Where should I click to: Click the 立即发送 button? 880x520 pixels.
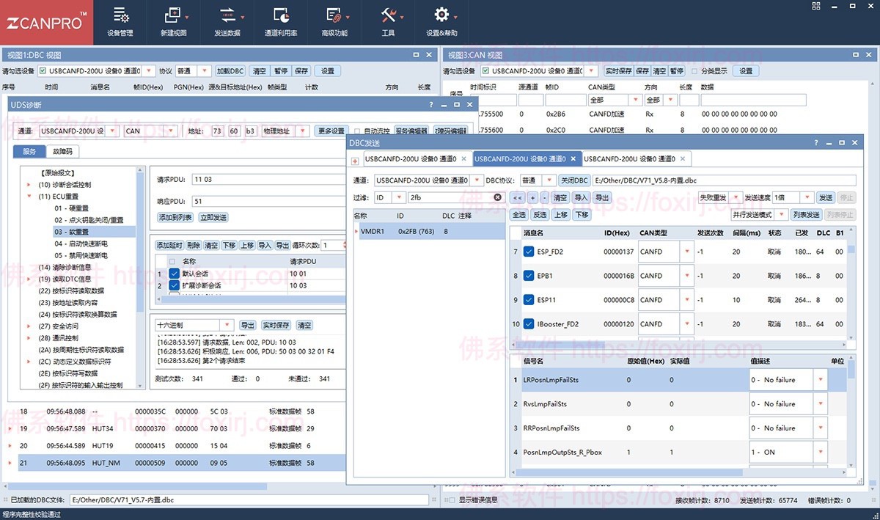point(213,217)
